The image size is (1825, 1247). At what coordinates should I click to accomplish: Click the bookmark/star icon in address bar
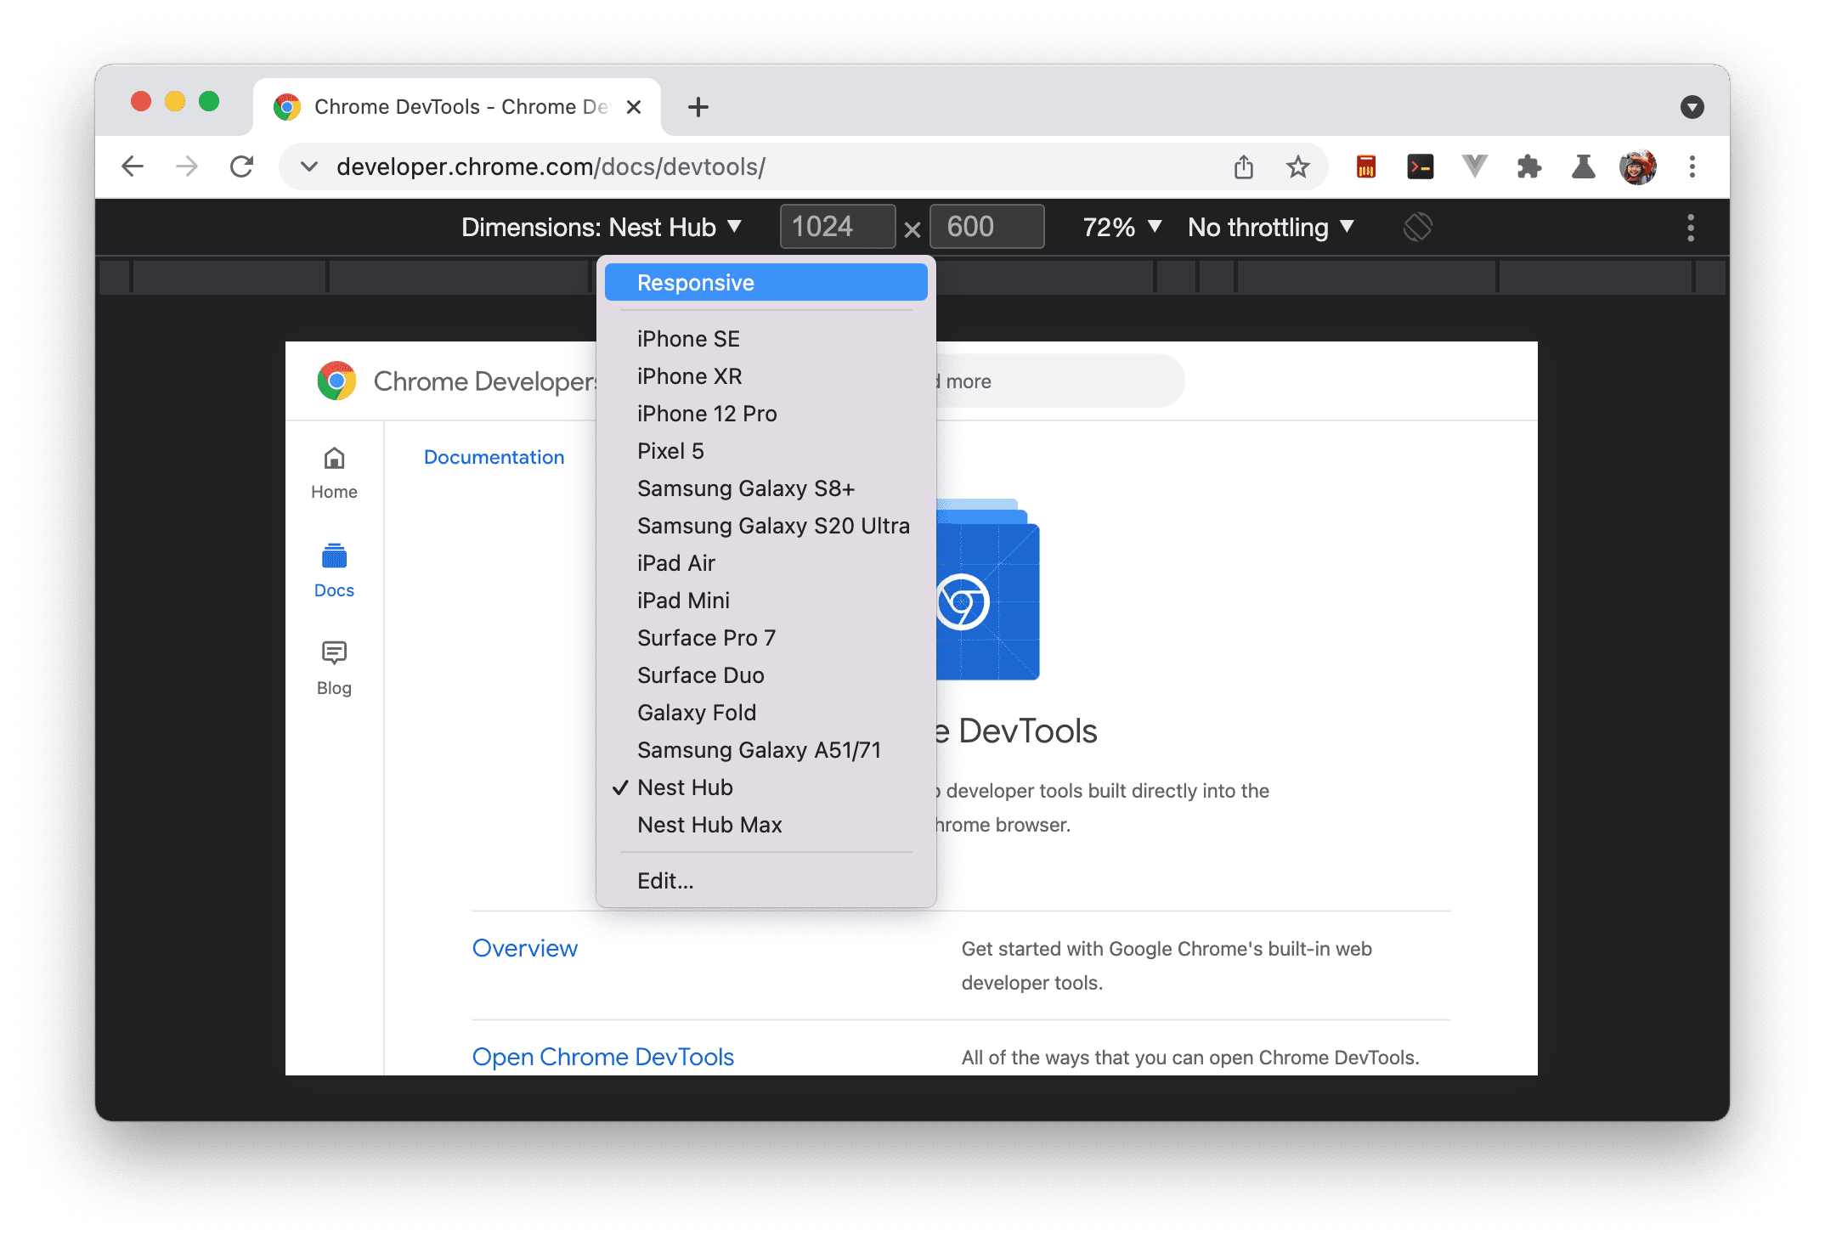1297,165
